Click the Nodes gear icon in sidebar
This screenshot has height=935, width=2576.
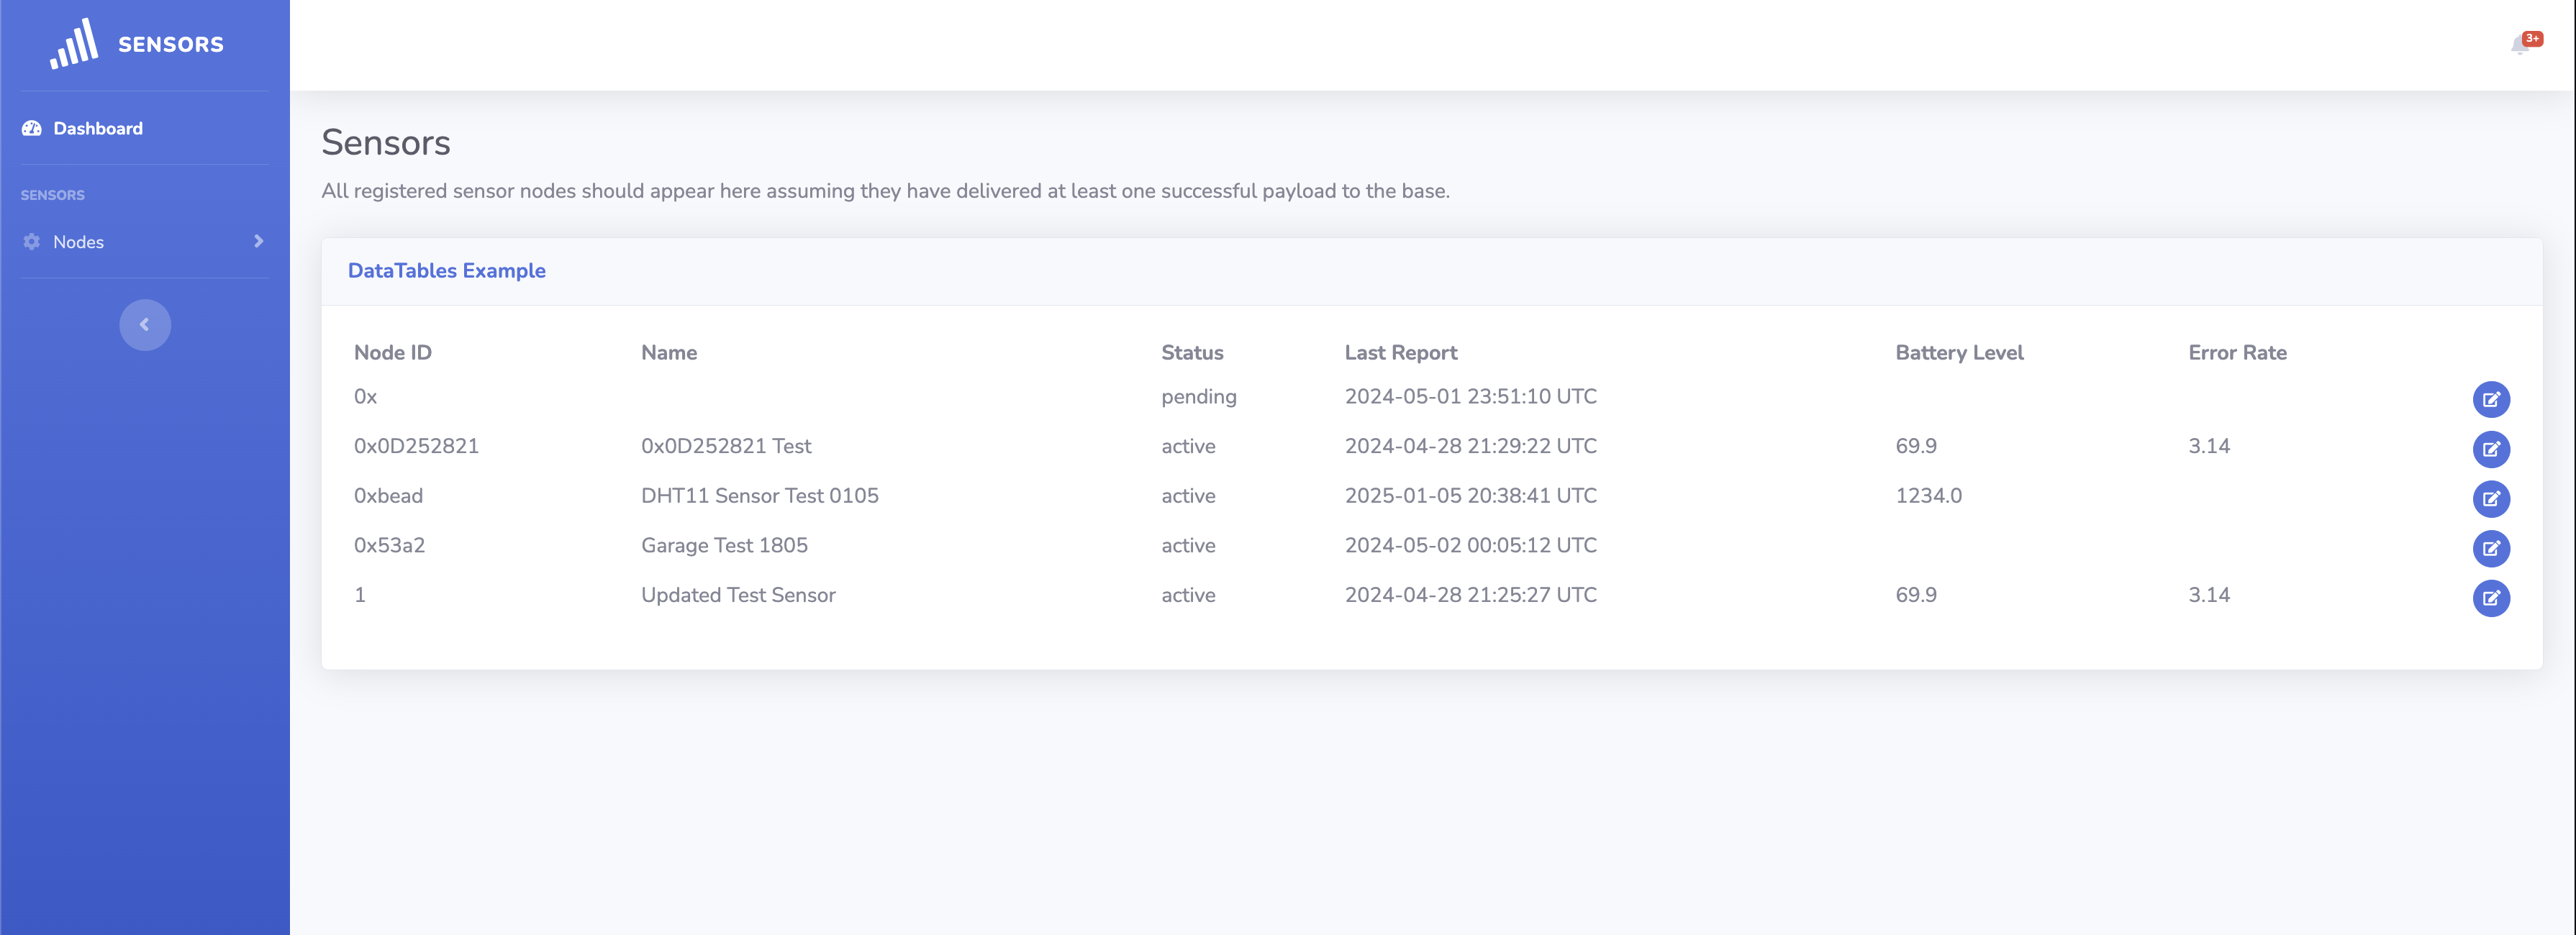(32, 242)
